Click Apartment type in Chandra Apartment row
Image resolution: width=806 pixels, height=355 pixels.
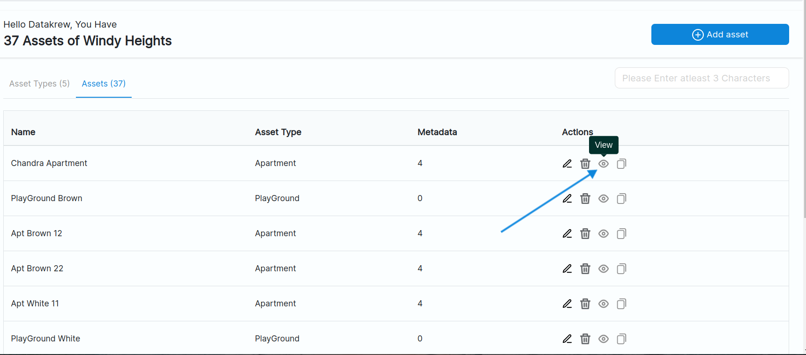point(276,163)
